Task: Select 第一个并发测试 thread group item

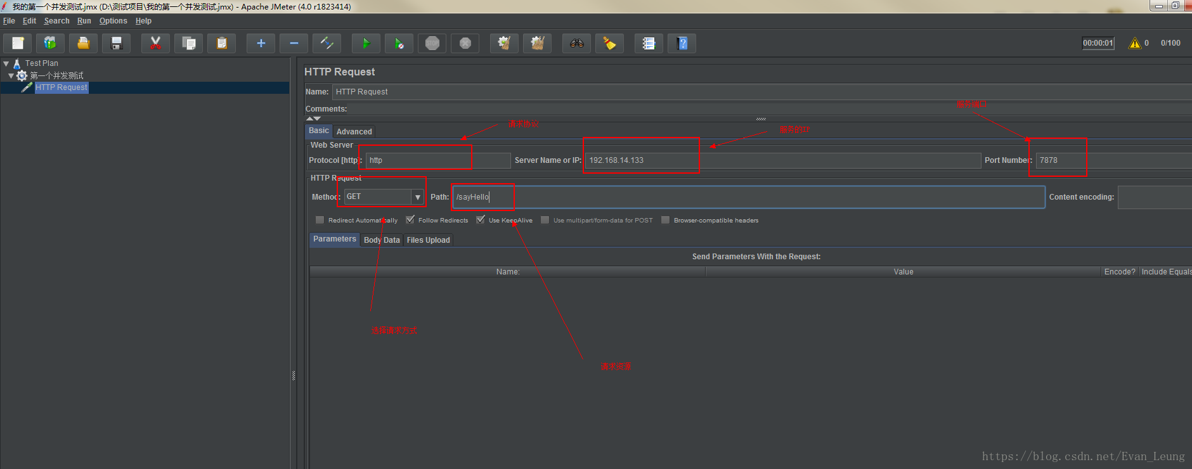Action: pos(57,75)
